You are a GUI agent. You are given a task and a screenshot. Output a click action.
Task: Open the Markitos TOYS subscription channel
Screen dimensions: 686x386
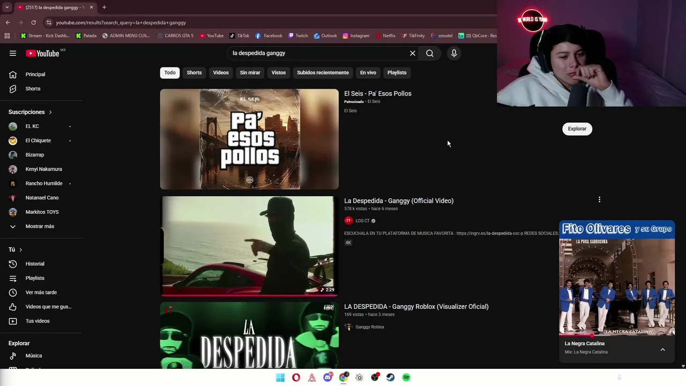[x=41, y=212]
